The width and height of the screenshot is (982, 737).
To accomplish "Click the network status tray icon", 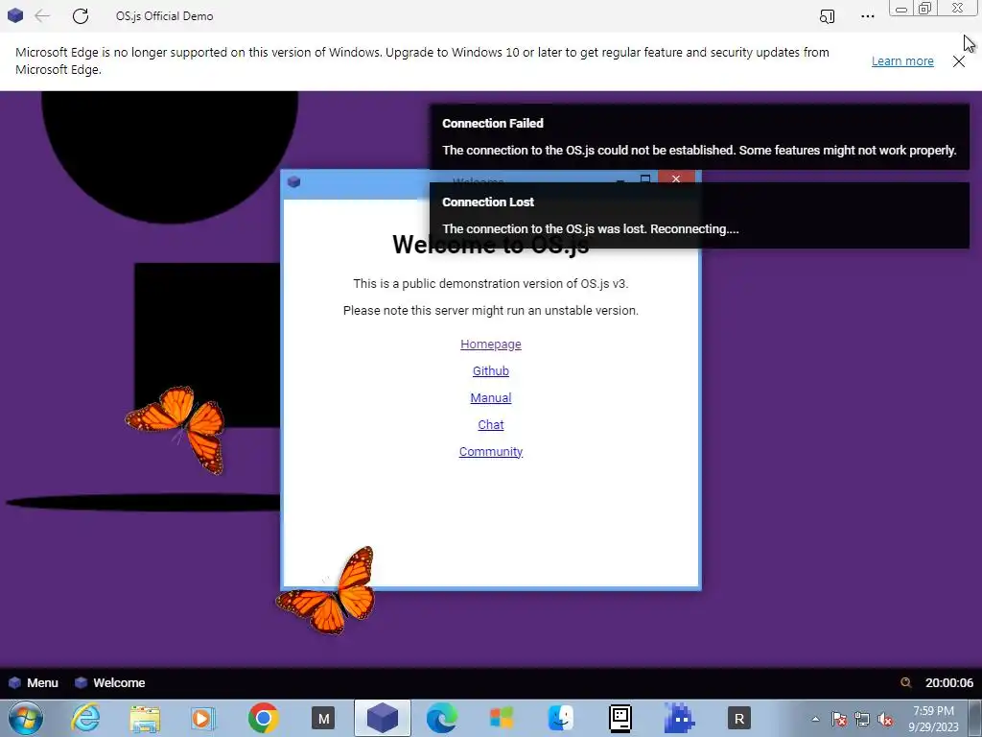I will tap(862, 719).
